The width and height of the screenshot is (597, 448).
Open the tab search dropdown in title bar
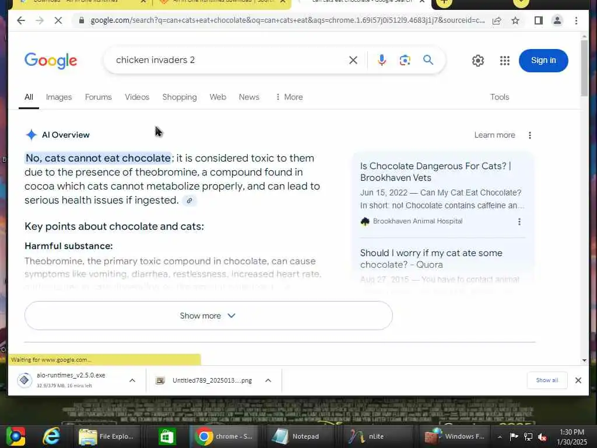coord(521,3)
